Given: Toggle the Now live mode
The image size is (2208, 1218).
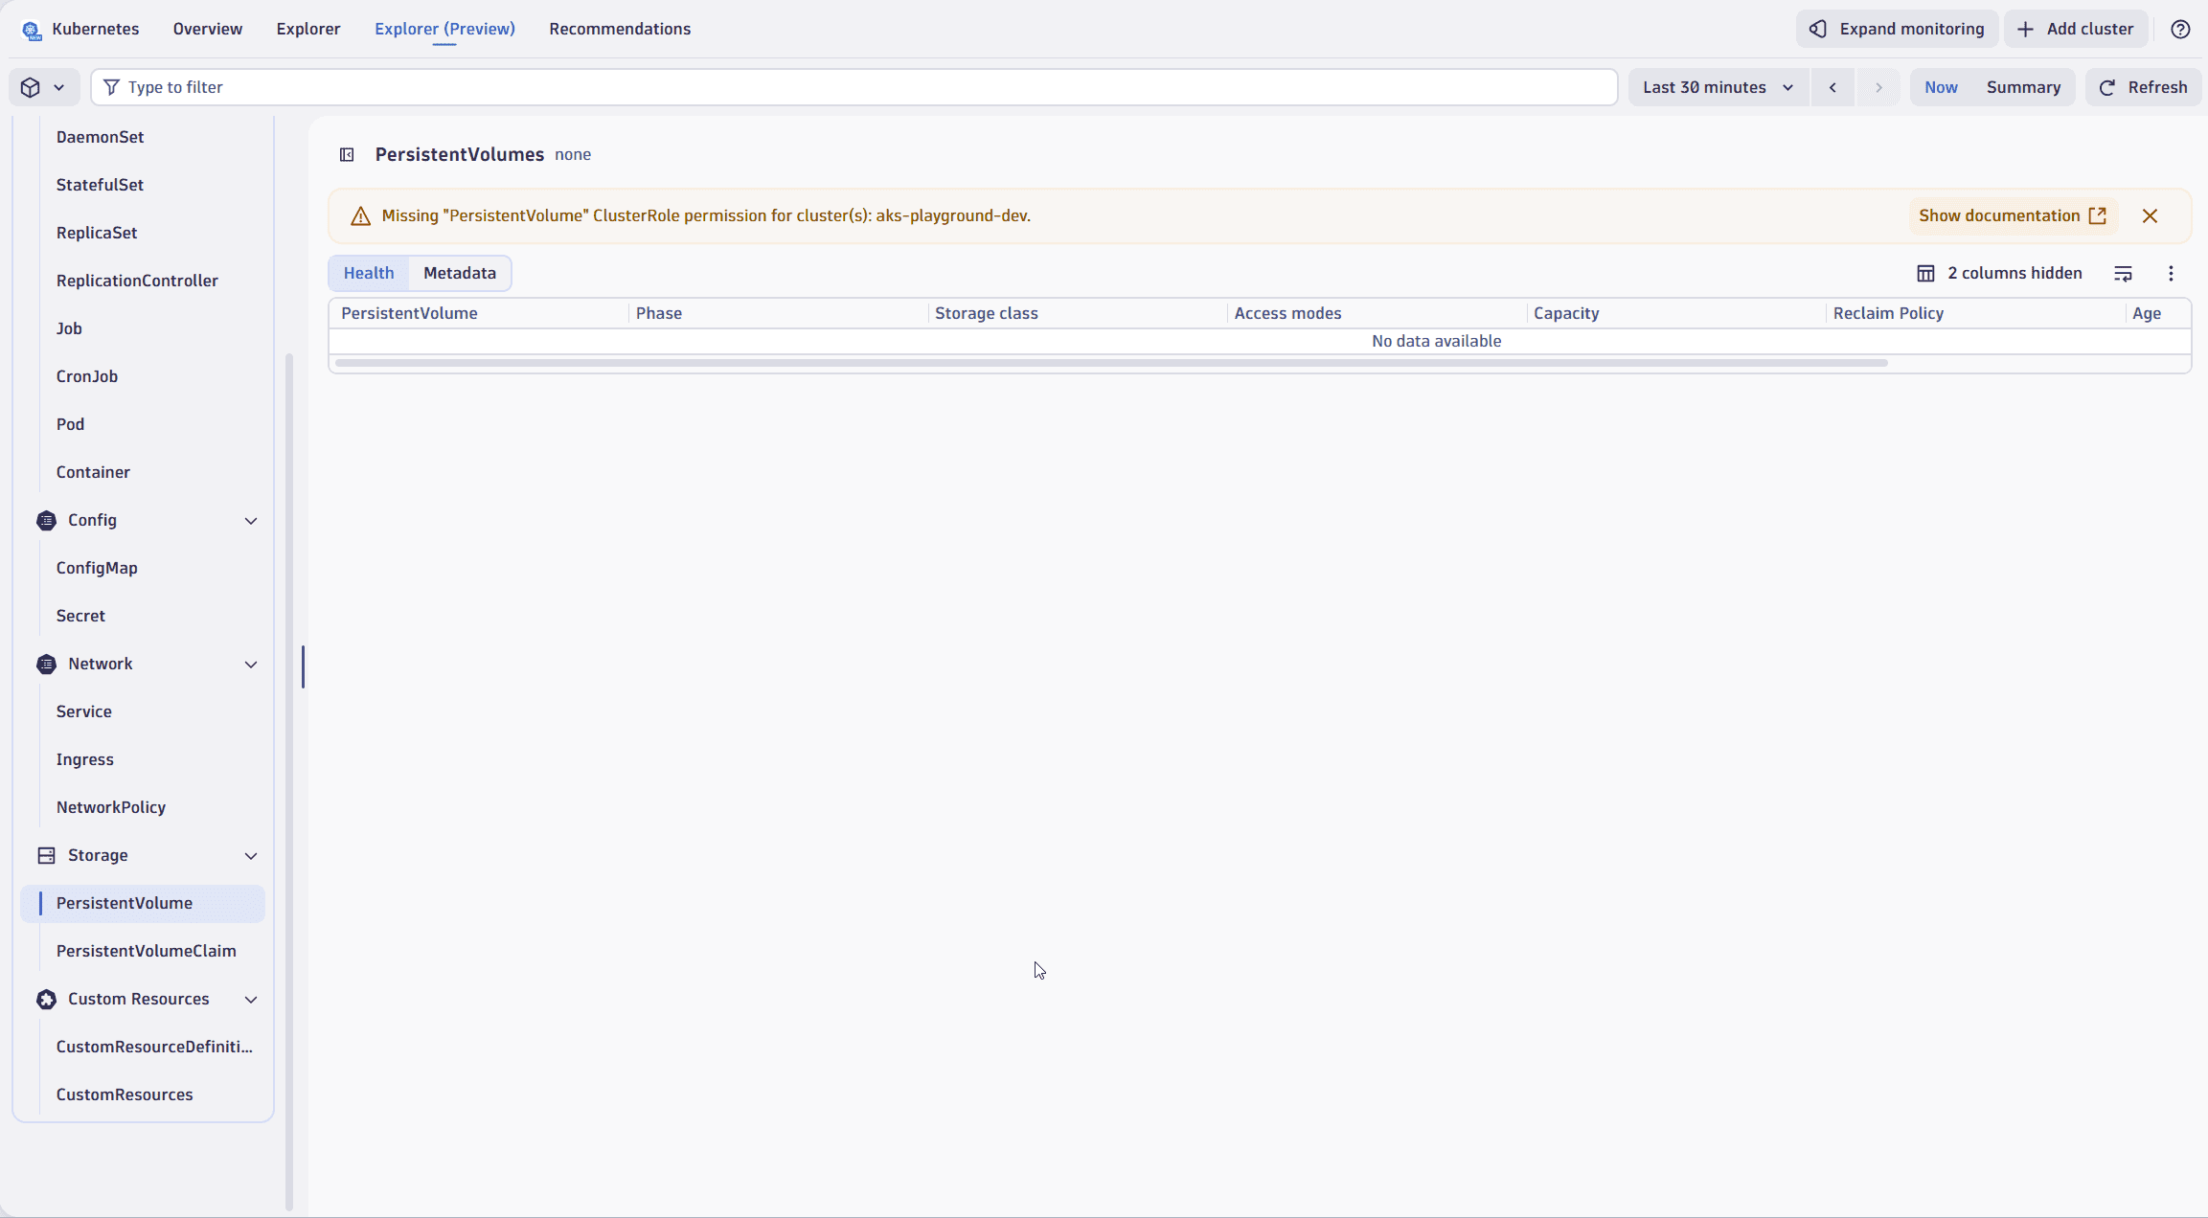Looking at the screenshot, I should click(x=1941, y=87).
